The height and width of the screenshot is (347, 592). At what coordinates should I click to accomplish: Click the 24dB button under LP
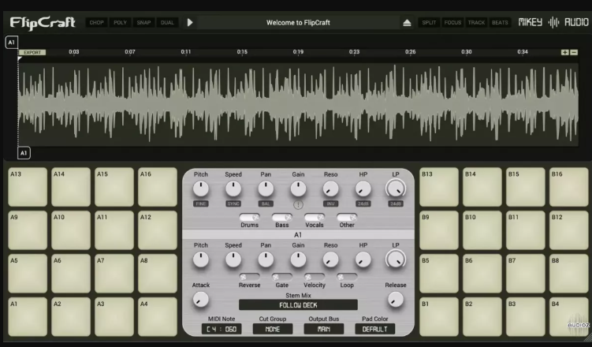click(396, 204)
